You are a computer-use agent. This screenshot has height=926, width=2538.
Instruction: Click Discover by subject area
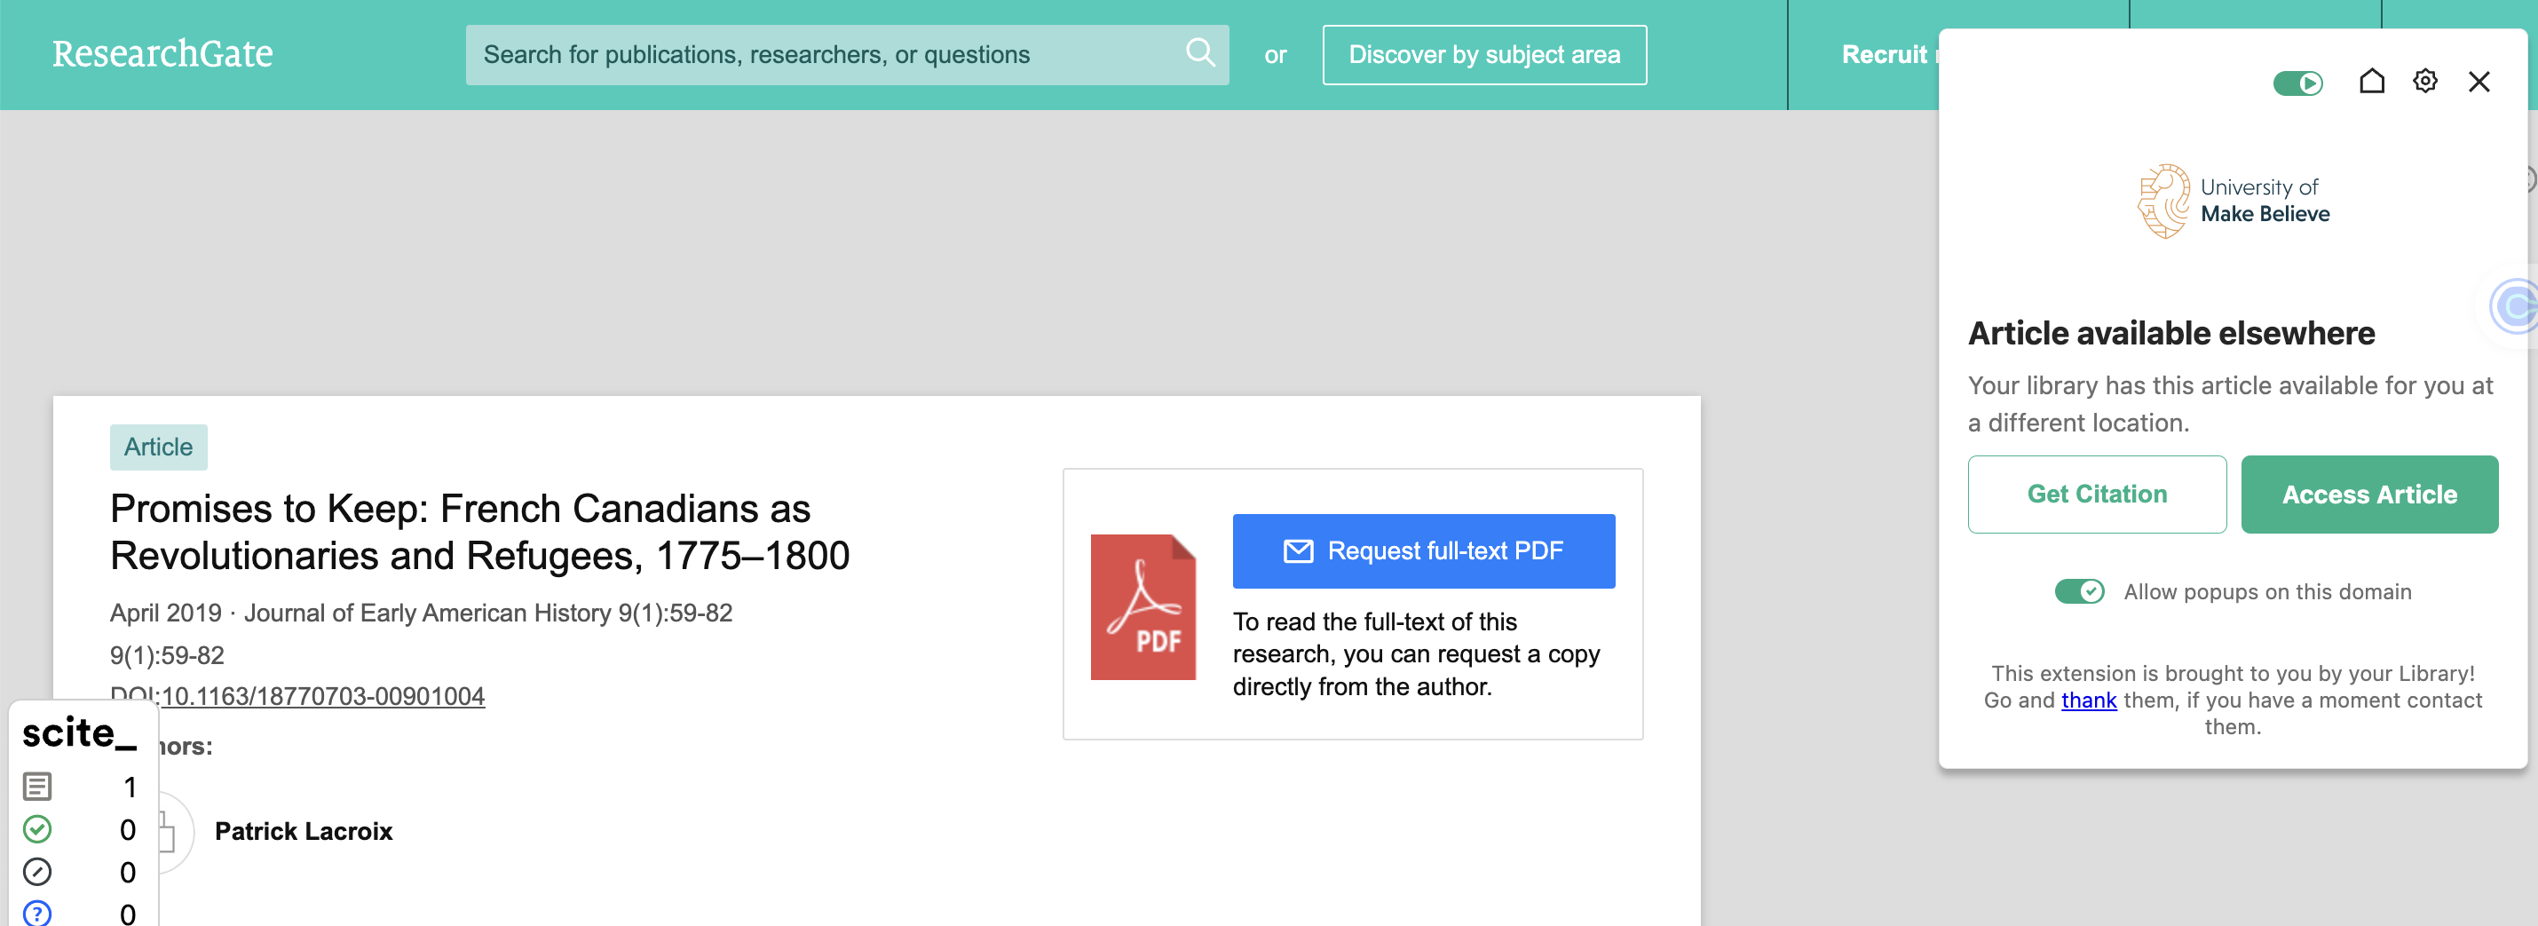1483,55
